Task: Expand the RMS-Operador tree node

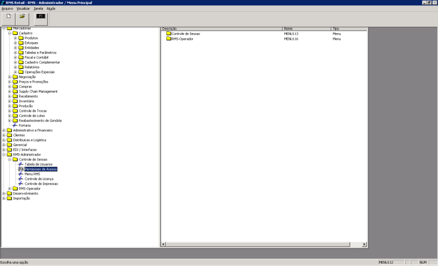Action: [x=10, y=189]
